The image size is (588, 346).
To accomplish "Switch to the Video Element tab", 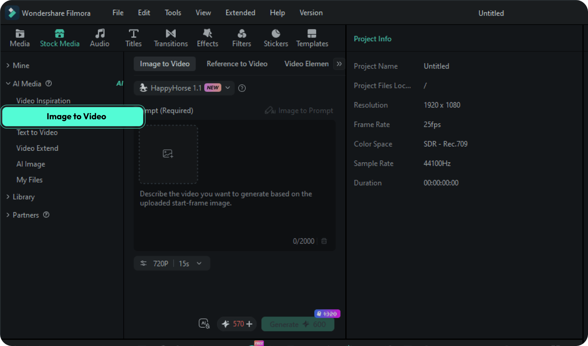I will point(306,64).
